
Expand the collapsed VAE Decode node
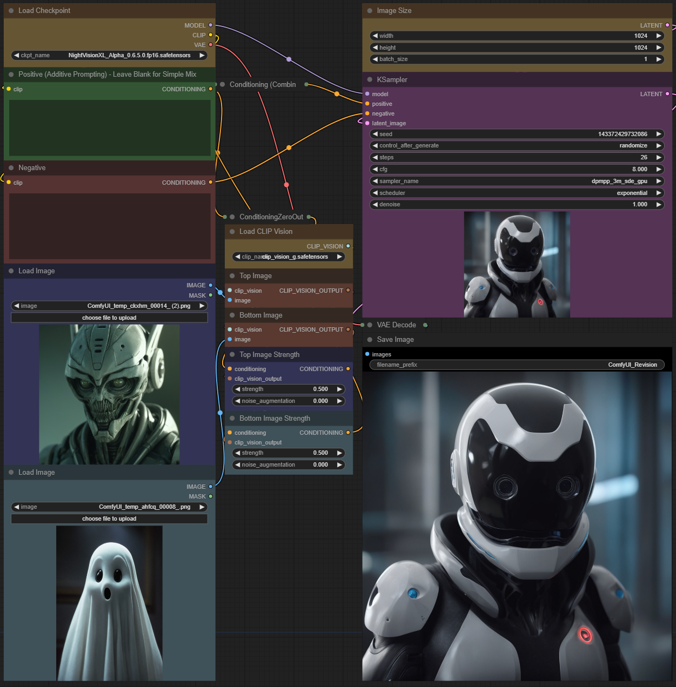tap(370, 325)
